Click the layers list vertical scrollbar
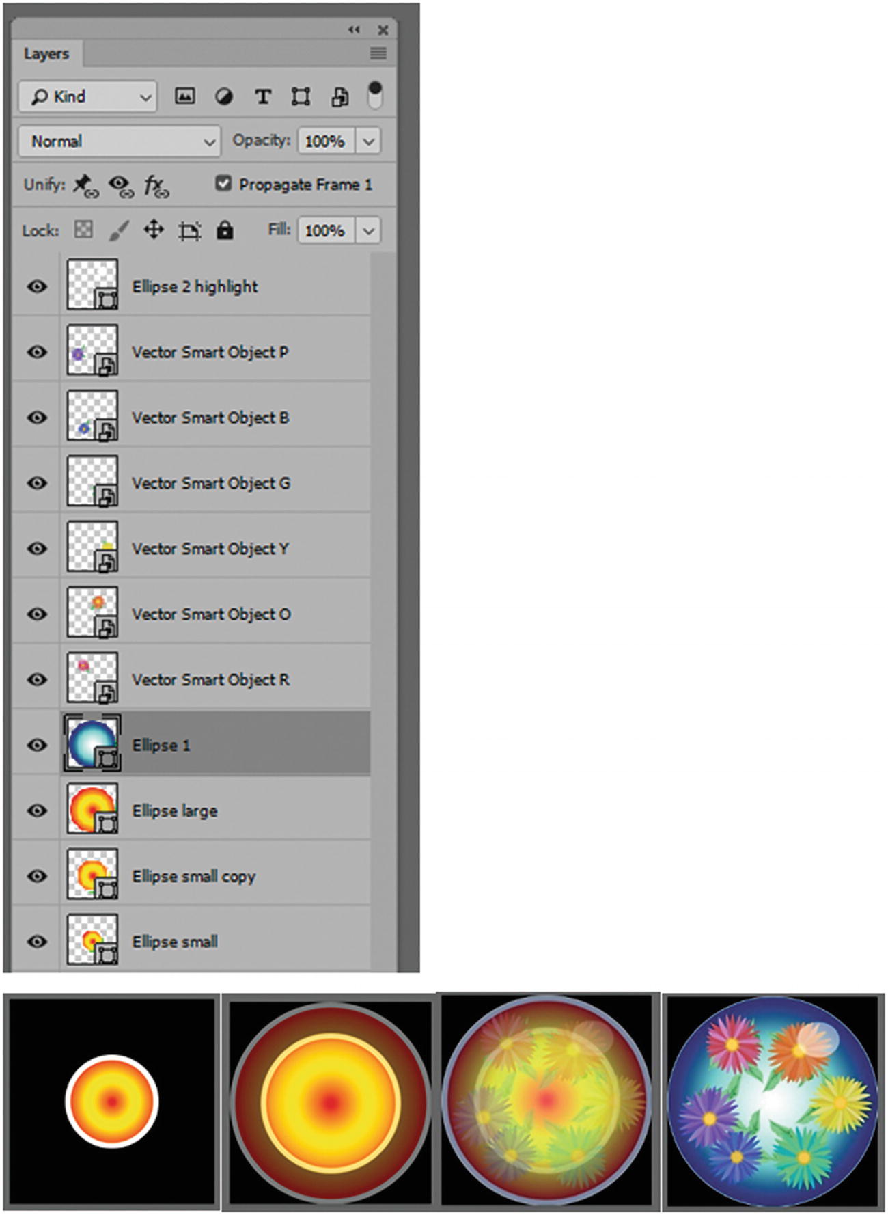888x1215 pixels. (x=384, y=612)
